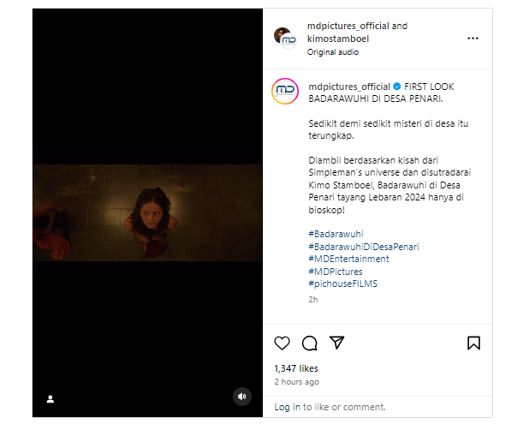
Task: Open the kimostamboel profile link
Action: tap(338, 39)
